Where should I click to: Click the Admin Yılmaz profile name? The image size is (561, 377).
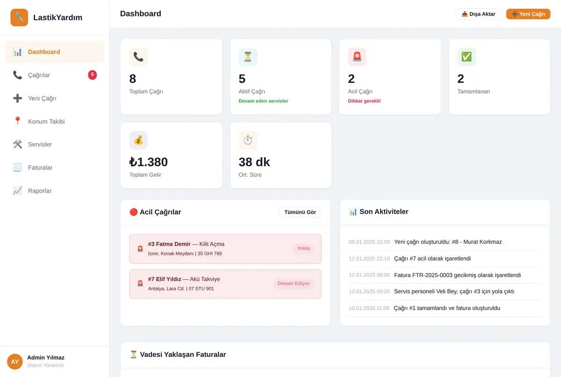(46, 357)
